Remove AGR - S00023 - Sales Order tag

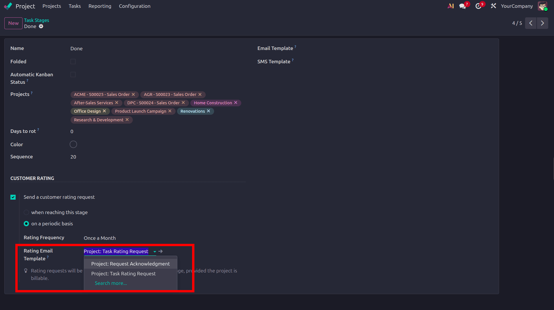200,94
